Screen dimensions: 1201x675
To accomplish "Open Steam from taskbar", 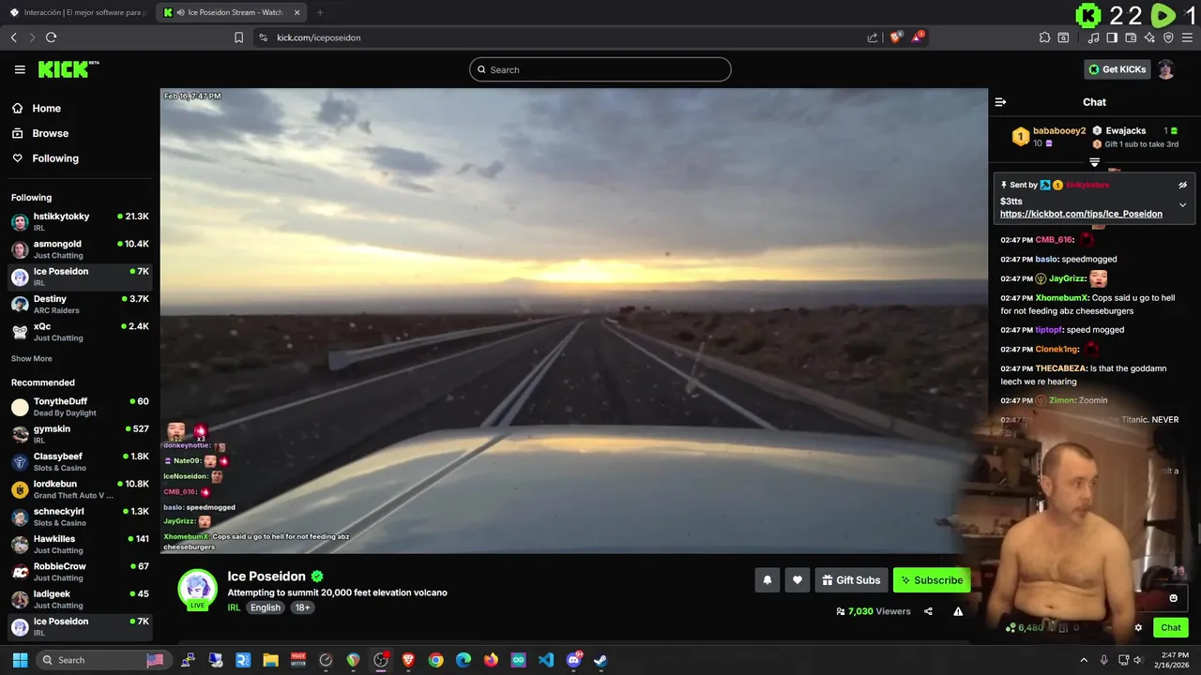I will pos(600,660).
